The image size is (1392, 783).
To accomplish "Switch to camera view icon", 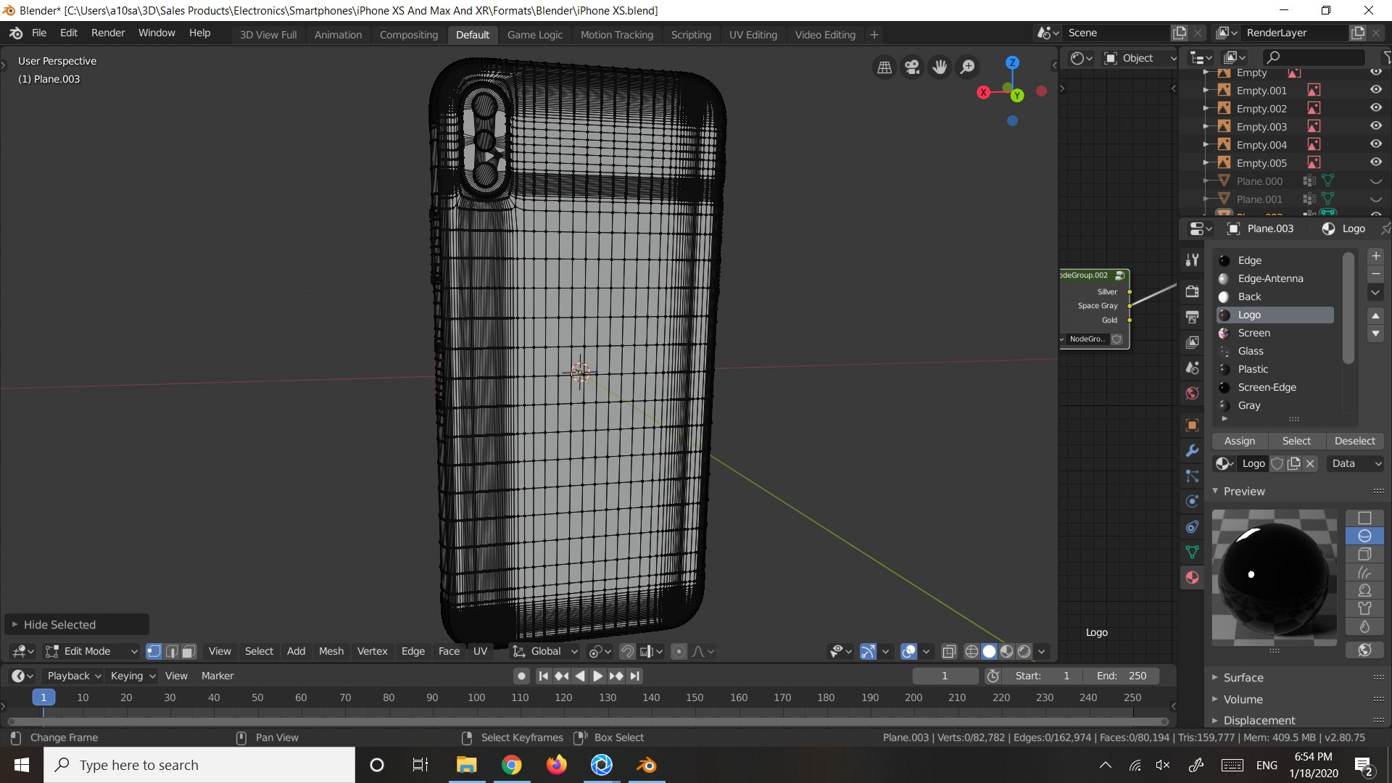I will tap(912, 67).
